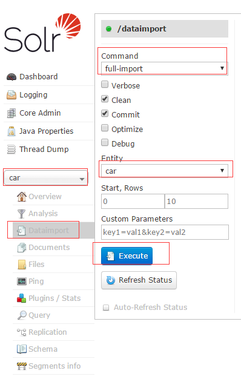Image resolution: width=241 pixels, height=382 pixels.
Task: Click the Start field containing 0
Action: tap(133, 201)
